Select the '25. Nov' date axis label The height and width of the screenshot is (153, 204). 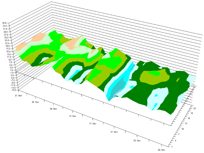[137, 141]
